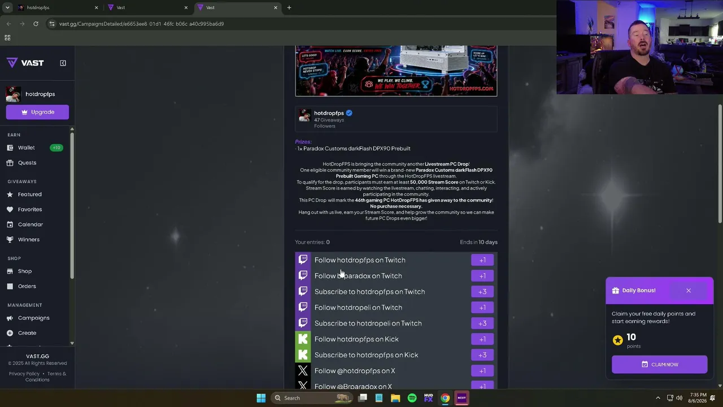
Task: Click the "Subscribe to hotdropfps on Kick" entry text
Action: pos(366,355)
